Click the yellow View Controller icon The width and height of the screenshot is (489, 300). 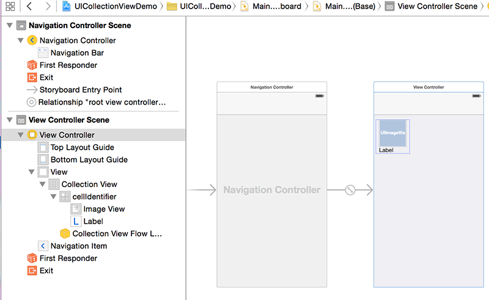point(32,134)
